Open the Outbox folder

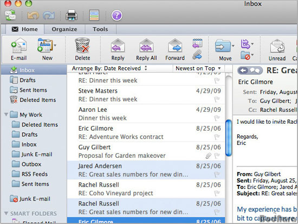pyautogui.click(x=27, y=164)
